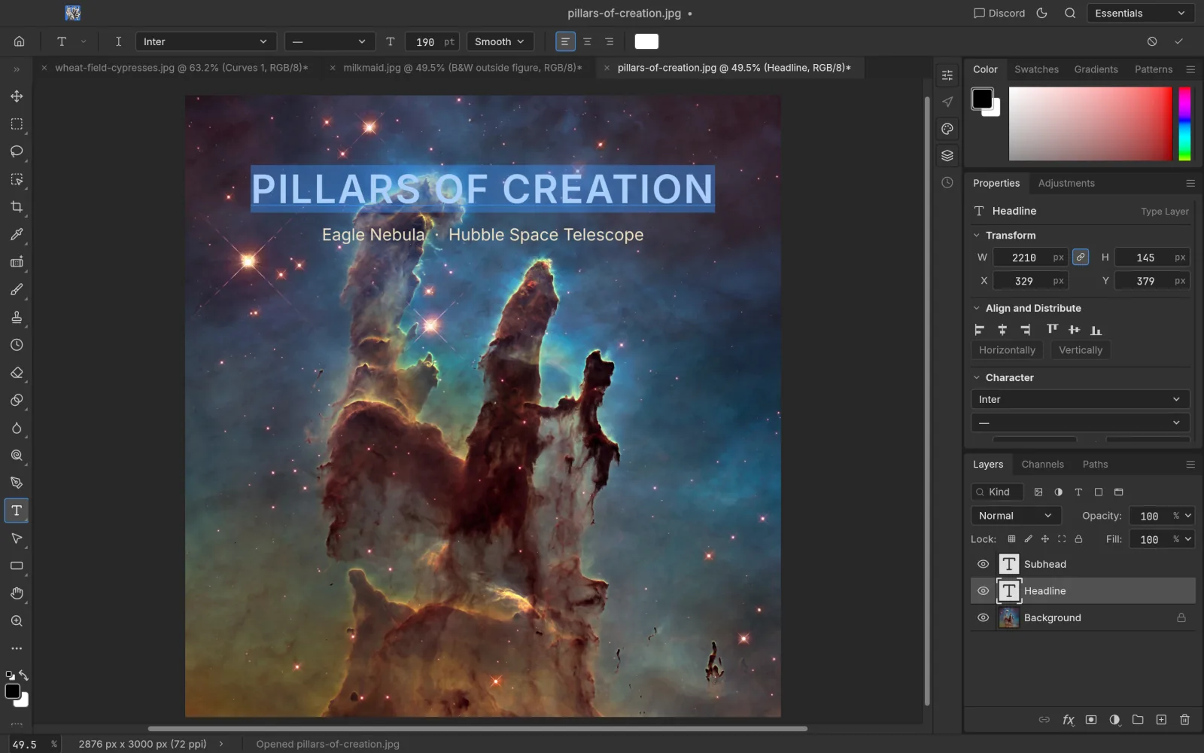Click the Horizontally distribute button

click(x=1007, y=350)
